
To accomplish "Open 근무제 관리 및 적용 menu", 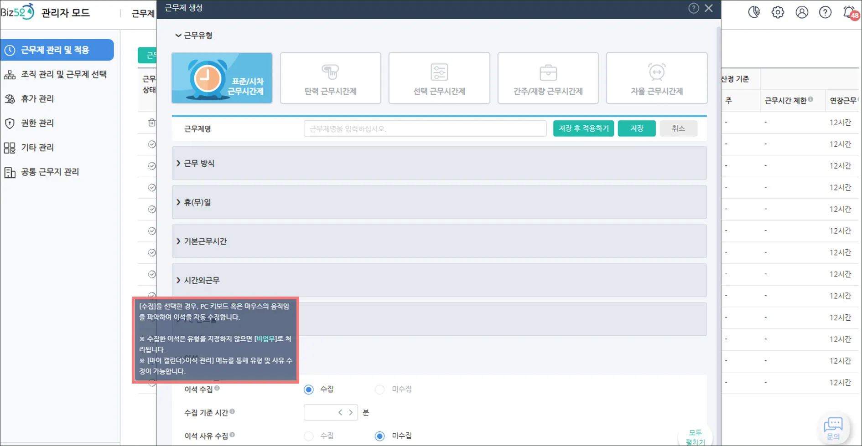I will tap(57, 50).
